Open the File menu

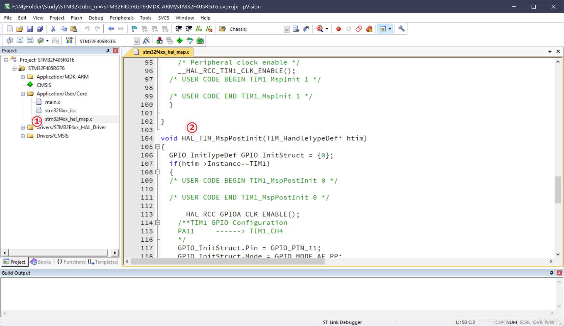click(8, 18)
